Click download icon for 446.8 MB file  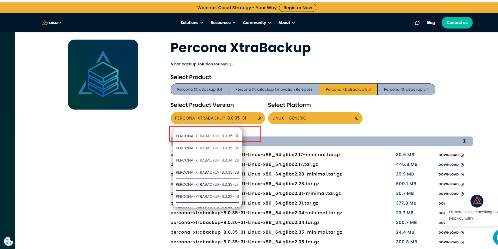click(462, 165)
